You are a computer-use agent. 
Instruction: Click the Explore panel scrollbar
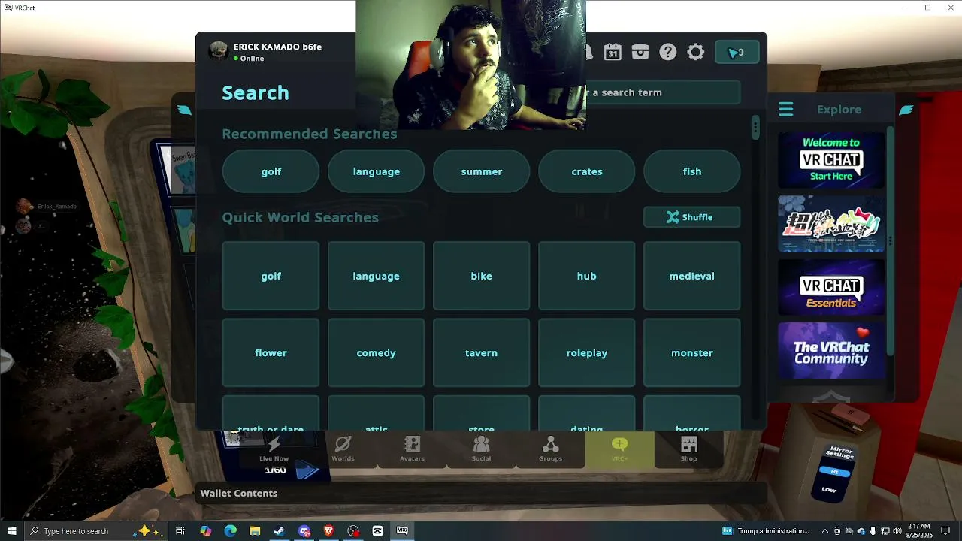click(x=891, y=240)
